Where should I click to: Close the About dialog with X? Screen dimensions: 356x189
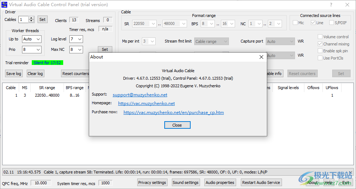261,57
